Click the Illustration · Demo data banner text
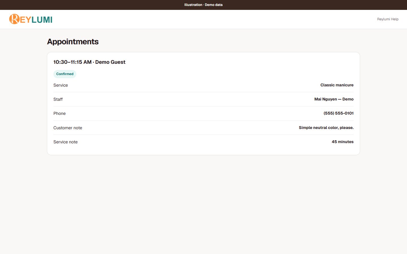 click(x=203, y=5)
